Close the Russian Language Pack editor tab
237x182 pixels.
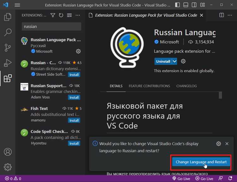coord(202,15)
